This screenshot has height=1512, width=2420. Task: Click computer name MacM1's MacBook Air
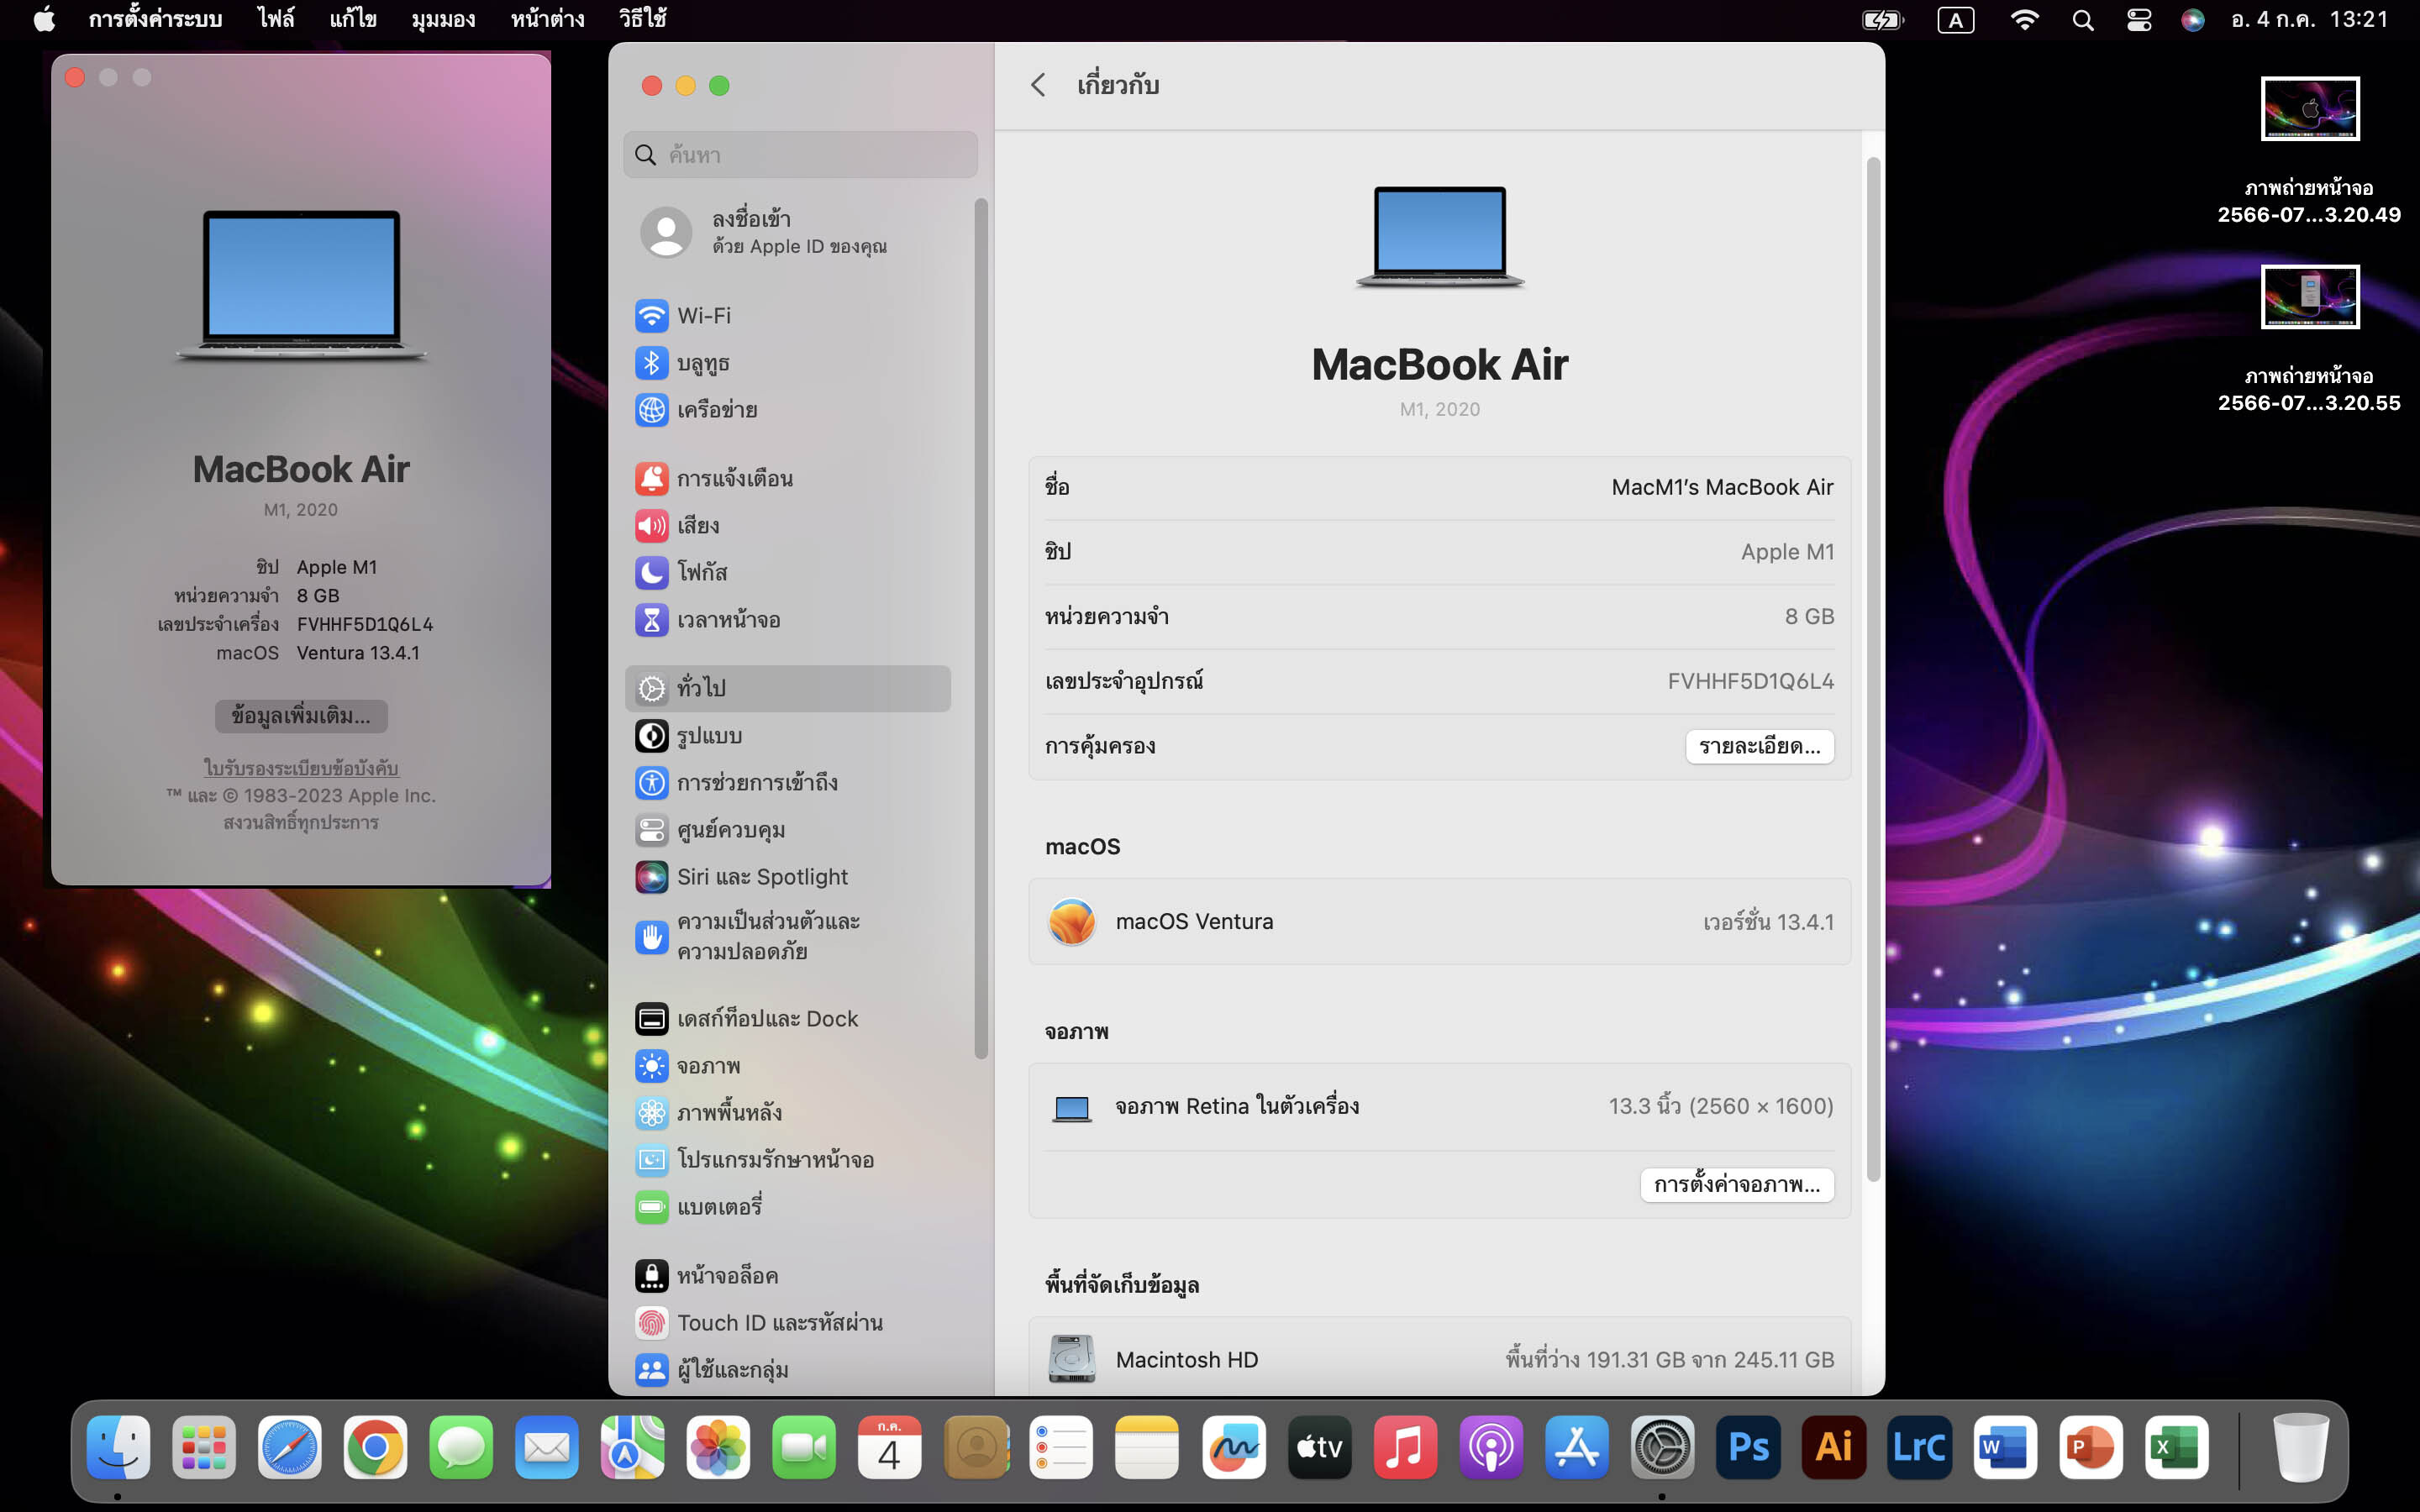[1722, 487]
